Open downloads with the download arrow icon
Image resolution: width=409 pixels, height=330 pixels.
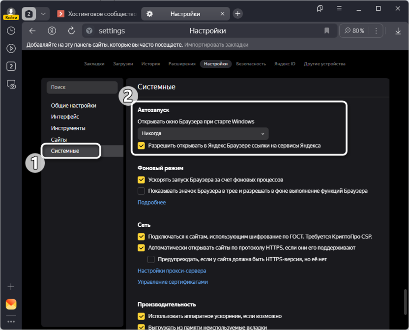(398, 30)
